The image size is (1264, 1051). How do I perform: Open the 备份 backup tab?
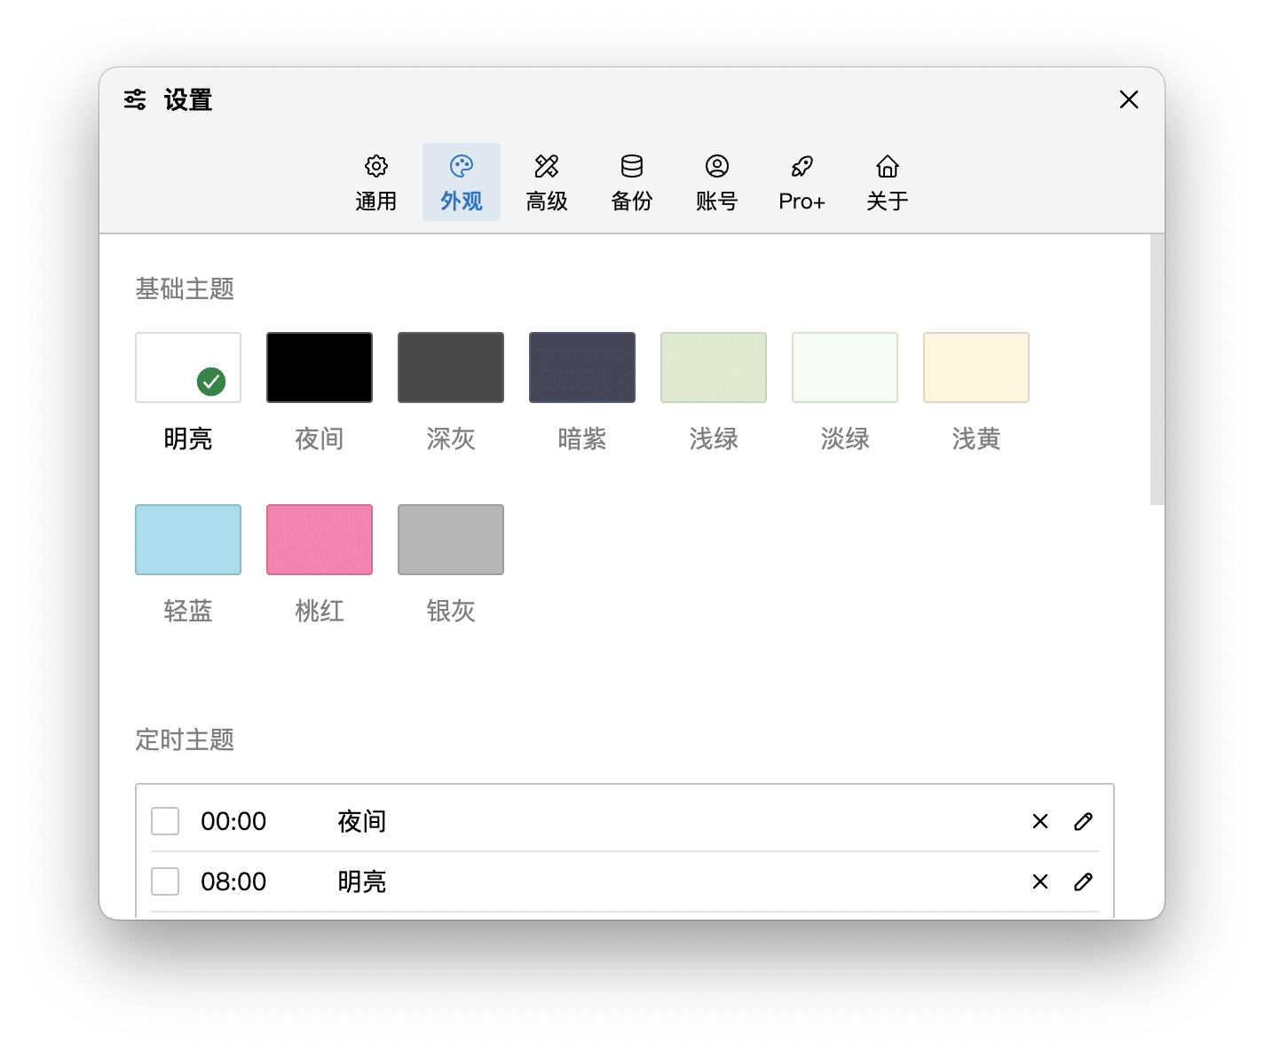pos(632,183)
